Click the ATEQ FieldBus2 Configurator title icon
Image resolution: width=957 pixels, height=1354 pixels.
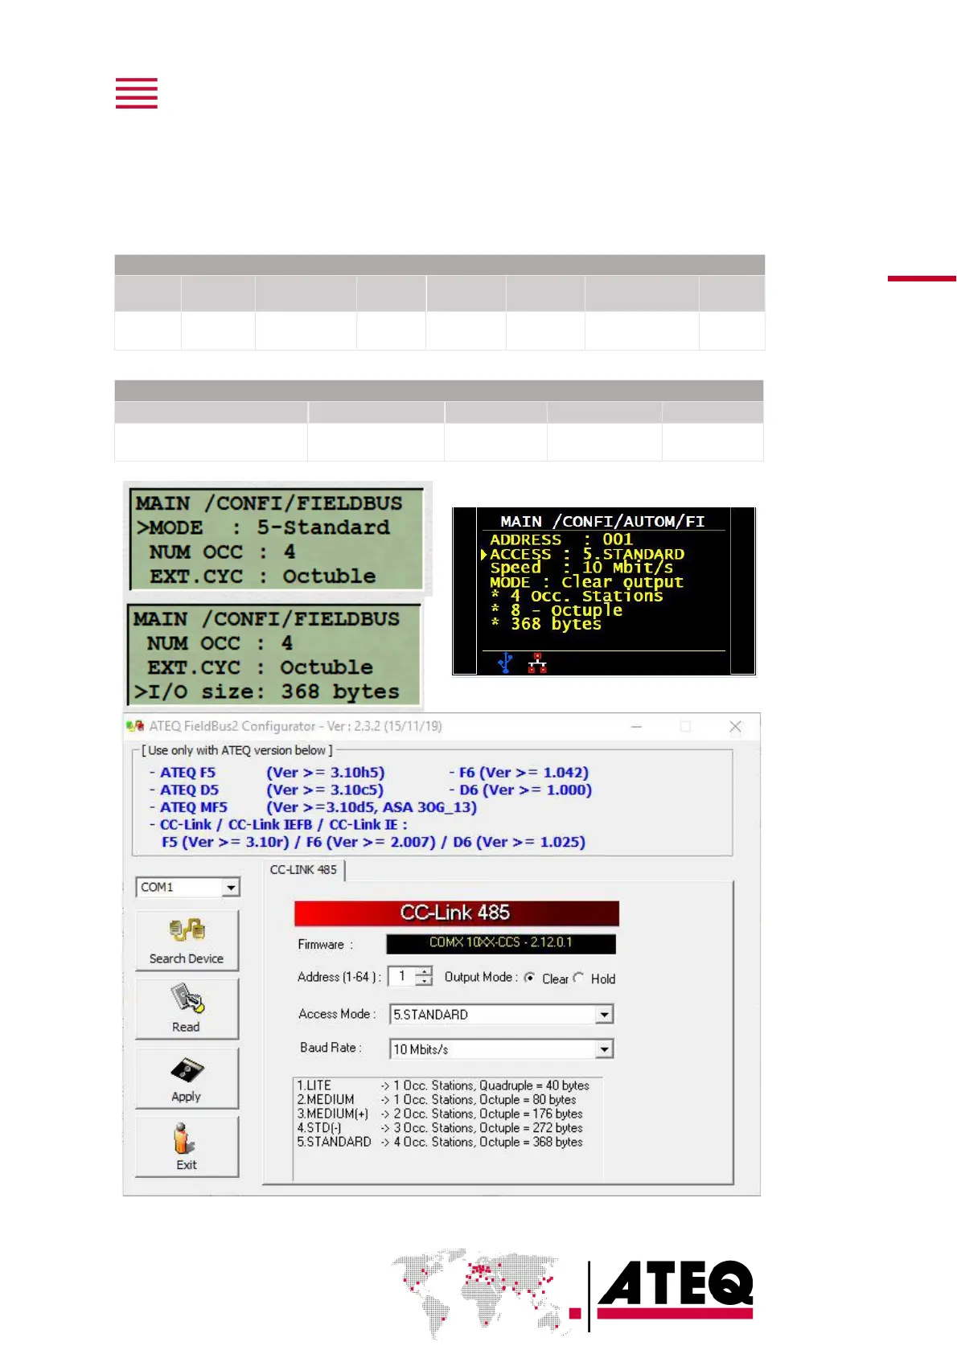pos(135,726)
